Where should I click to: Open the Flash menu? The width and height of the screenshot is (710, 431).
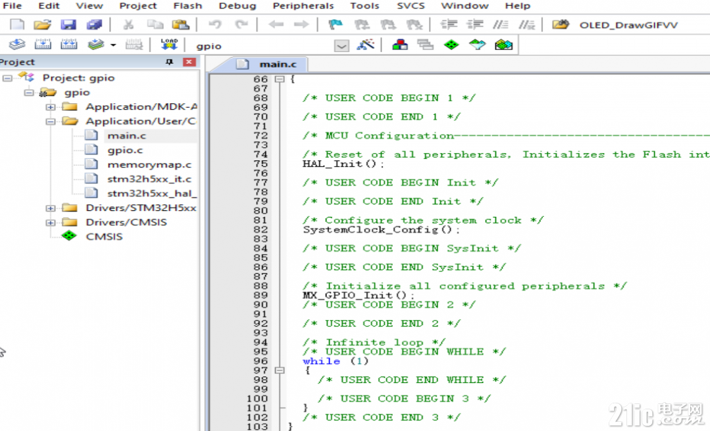188,6
